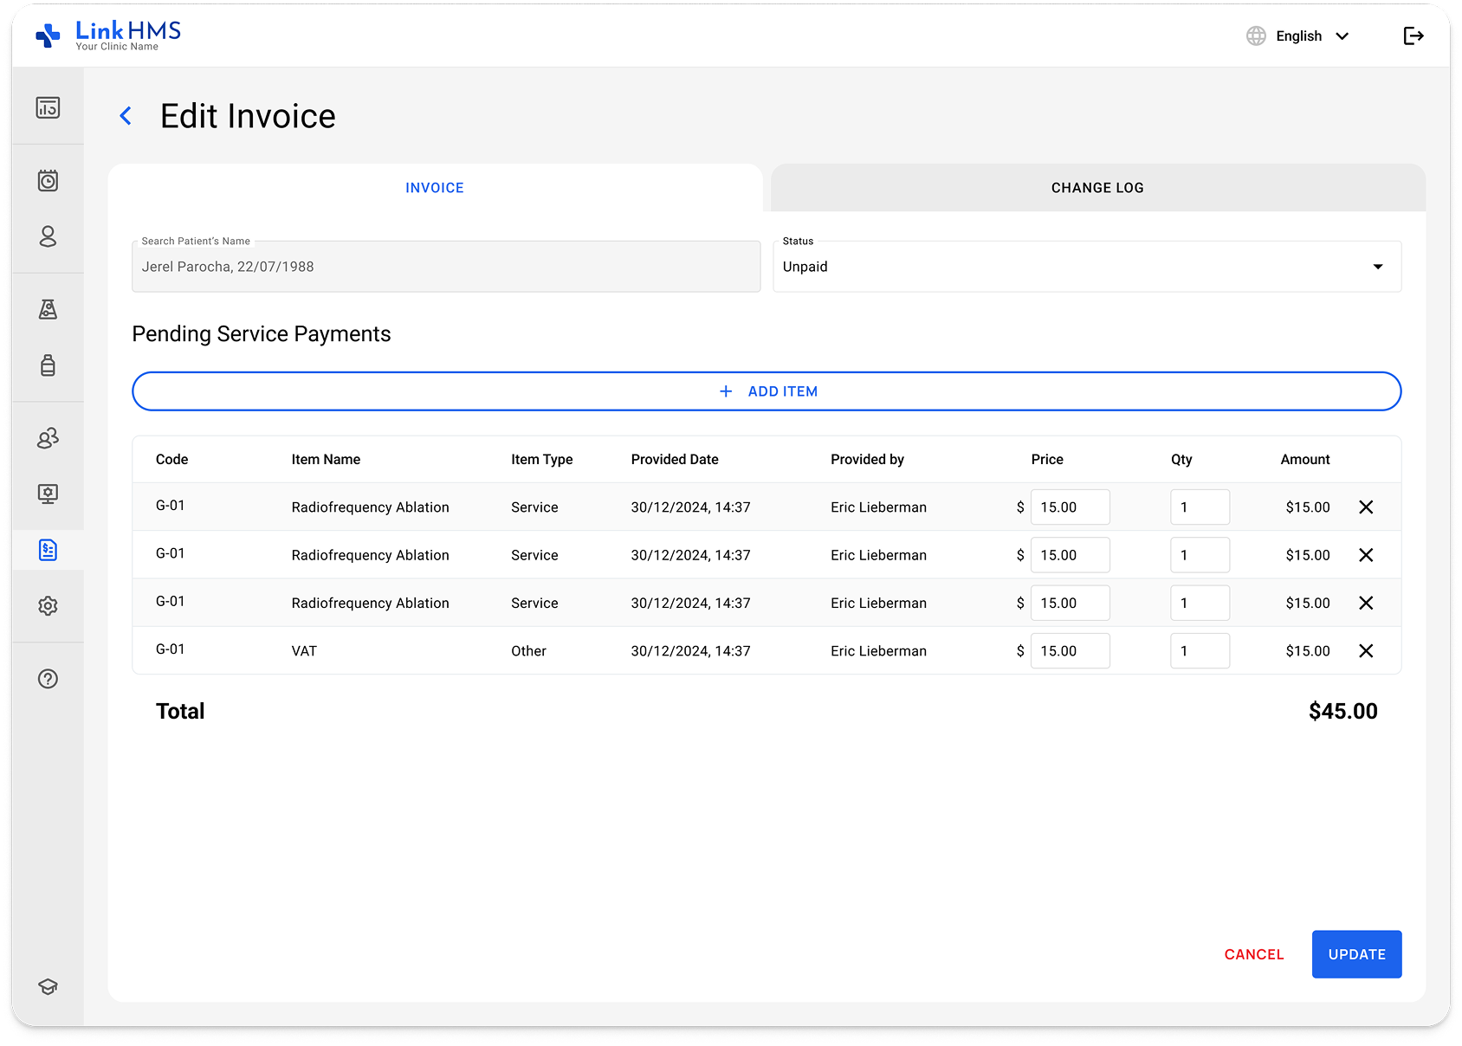
Task: Remove the VAT item row
Action: 1366,651
